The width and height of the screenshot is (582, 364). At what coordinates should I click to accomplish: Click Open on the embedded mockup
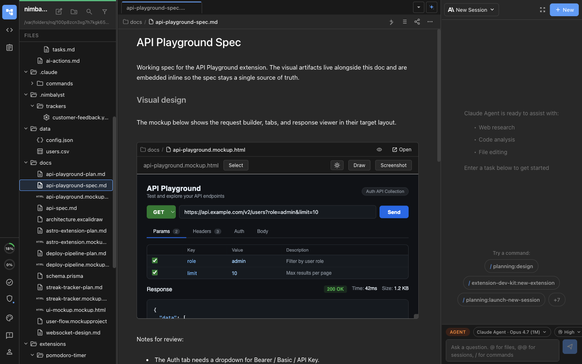pos(402,150)
